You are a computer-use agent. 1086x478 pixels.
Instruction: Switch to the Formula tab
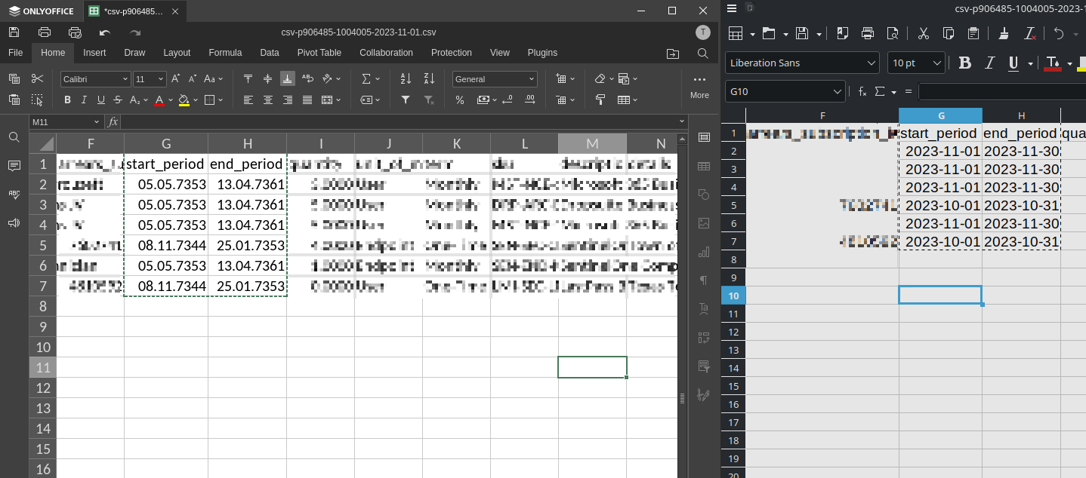coord(225,53)
